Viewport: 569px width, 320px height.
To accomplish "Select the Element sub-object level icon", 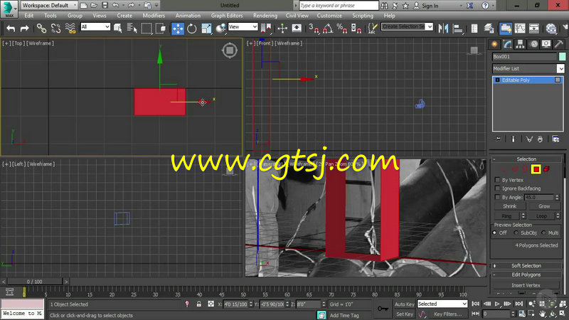I will pos(546,169).
